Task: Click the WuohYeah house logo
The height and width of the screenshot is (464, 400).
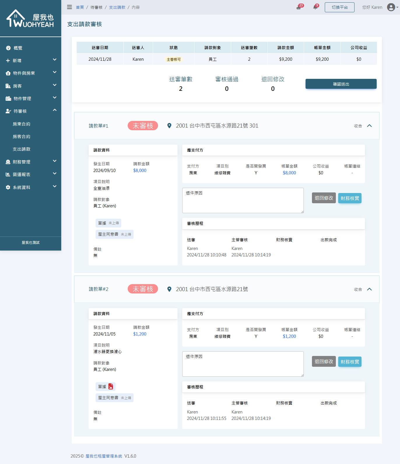Action: 30,19
